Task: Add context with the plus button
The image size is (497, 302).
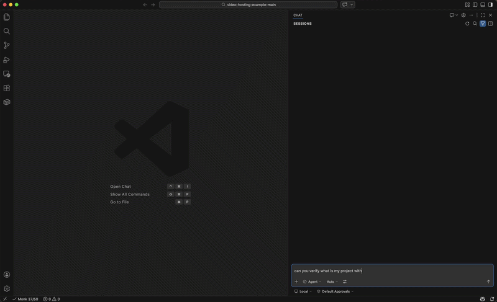Action: (296, 282)
